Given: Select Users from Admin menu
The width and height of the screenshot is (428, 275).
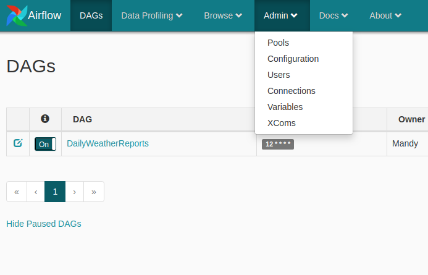Looking at the screenshot, I should [x=304, y=75].
